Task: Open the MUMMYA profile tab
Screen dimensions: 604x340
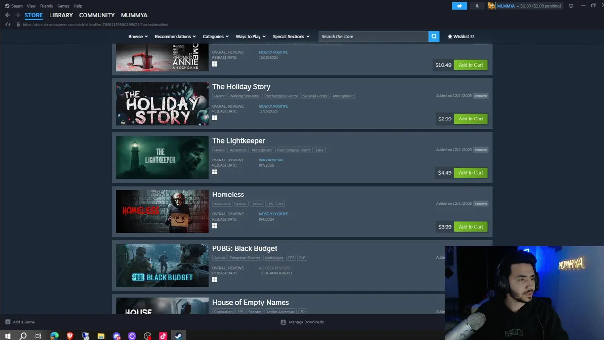Action: 134,15
